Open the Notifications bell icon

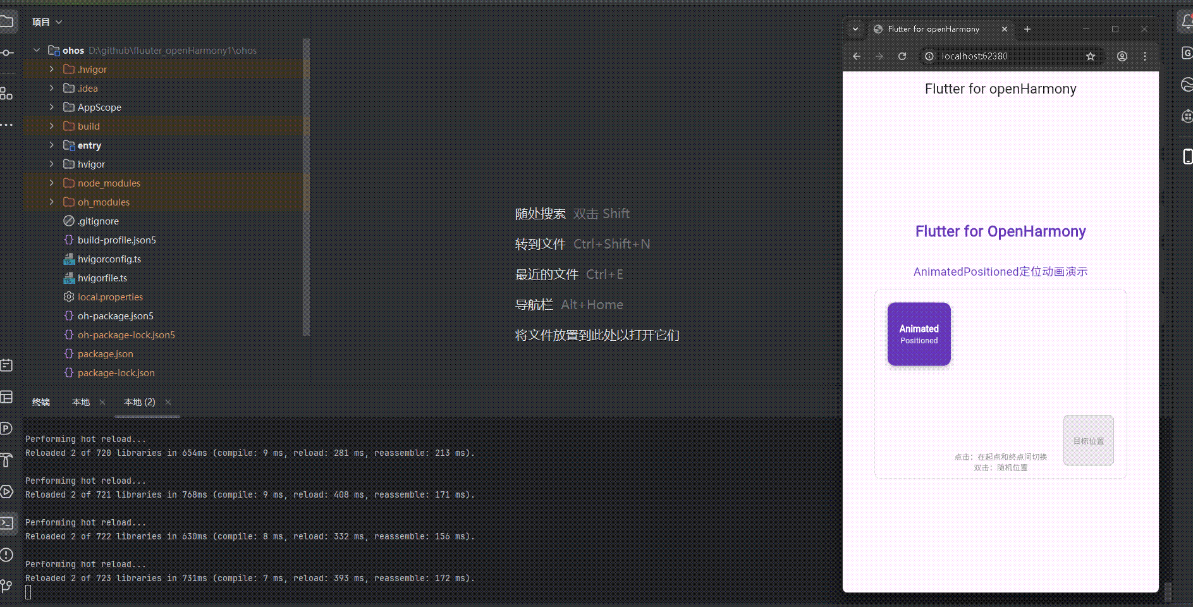(1187, 21)
